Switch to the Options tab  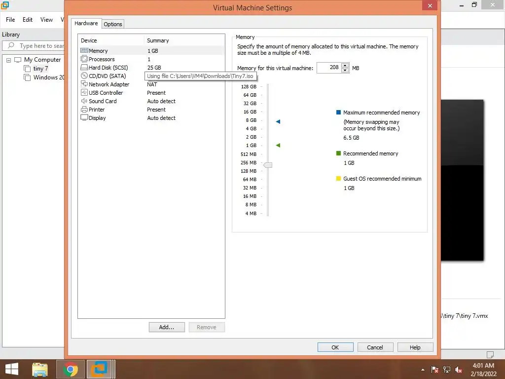pos(113,24)
